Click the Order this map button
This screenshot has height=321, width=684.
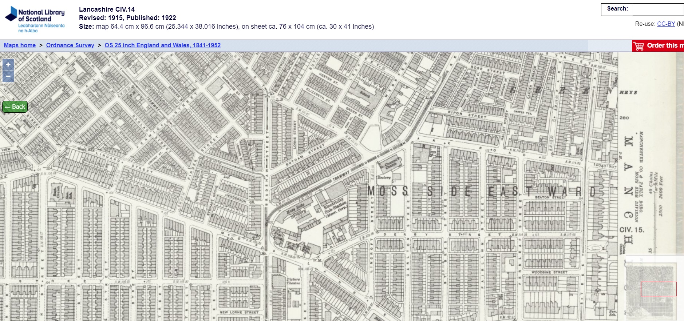tap(658, 46)
